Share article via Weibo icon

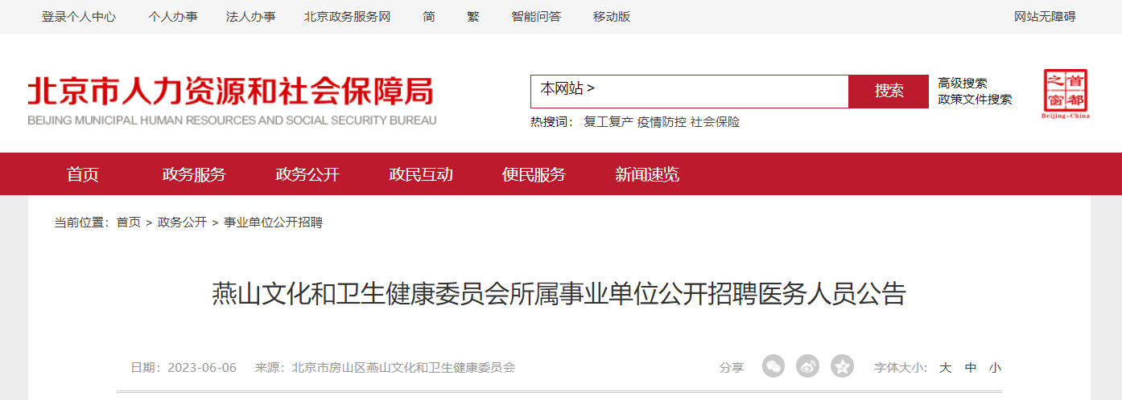[x=807, y=366]
